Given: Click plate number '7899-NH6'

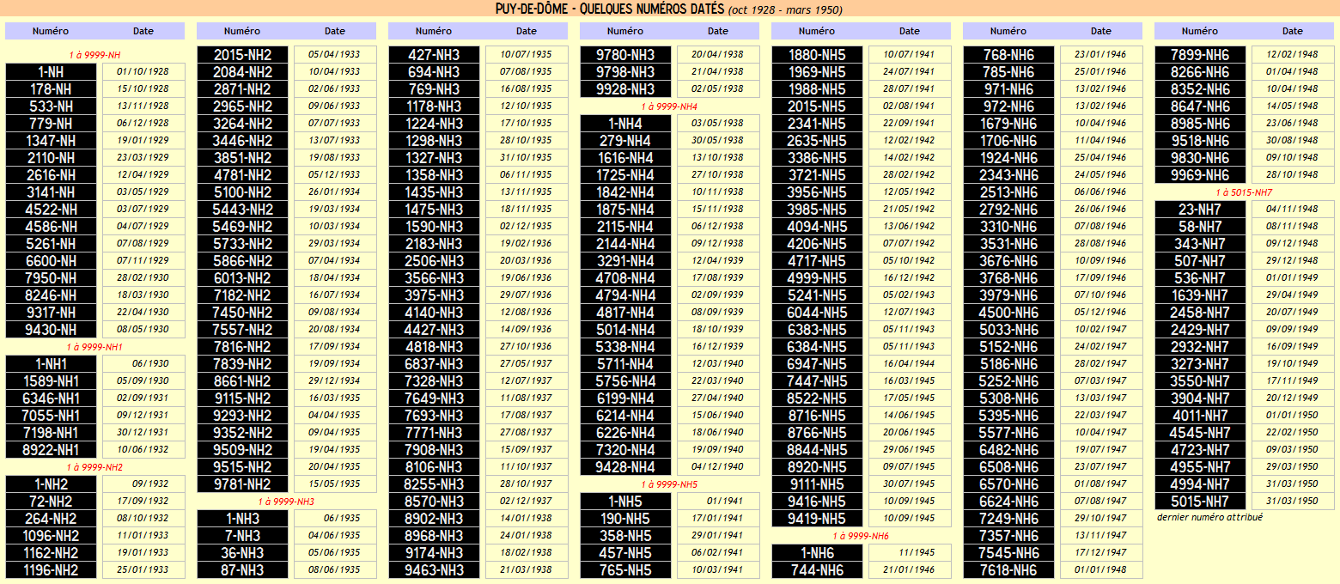Looking at the screenshot, I should 1200,55.
